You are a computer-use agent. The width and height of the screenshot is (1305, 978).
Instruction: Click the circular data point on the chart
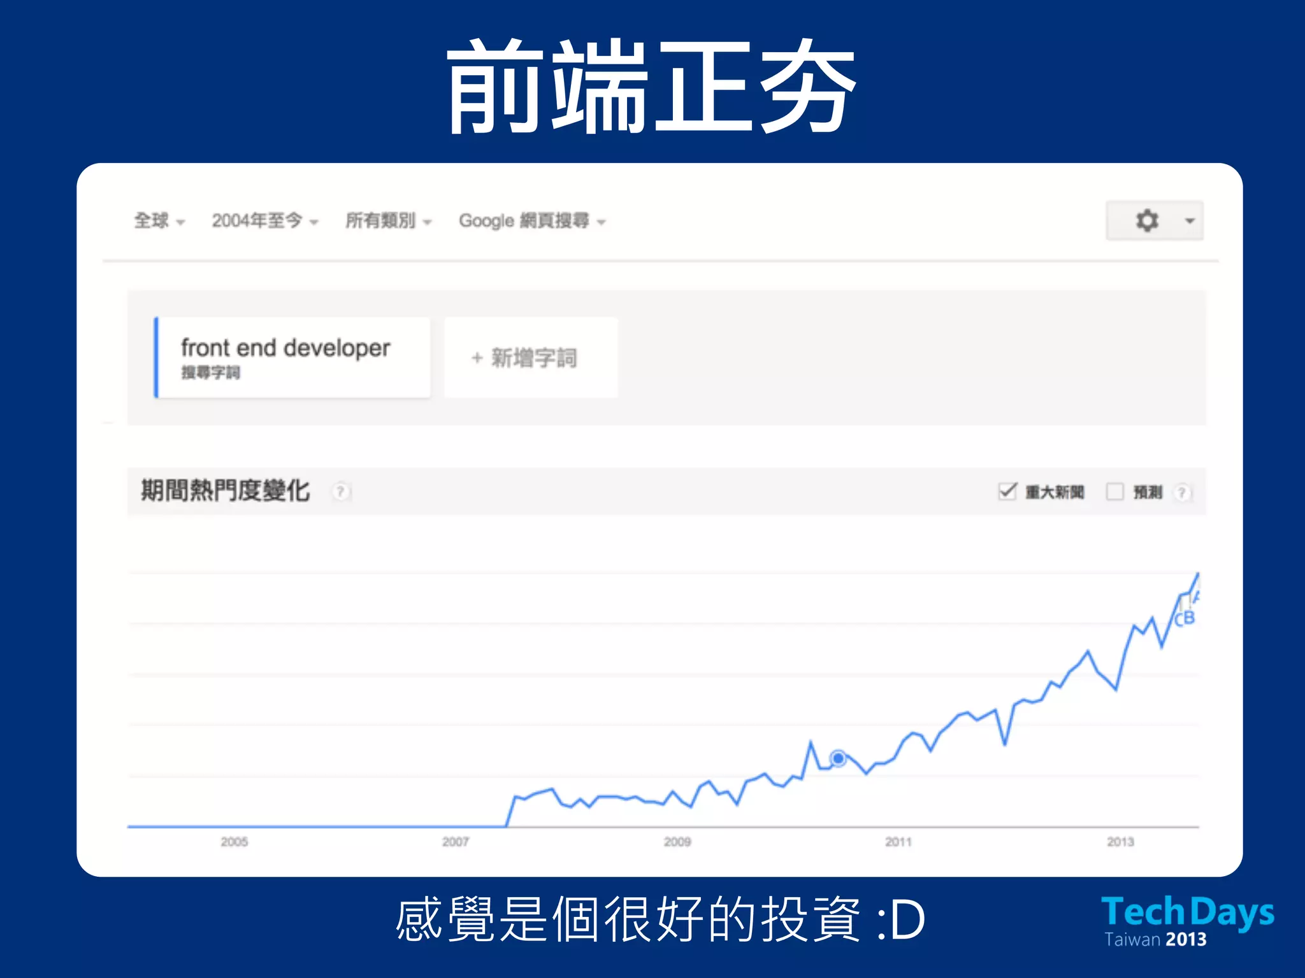tap(838, 758)
